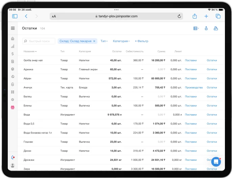The image size is (232, 178).
Task: Open the stacked layers inventory section
Action: click(13, 69)
